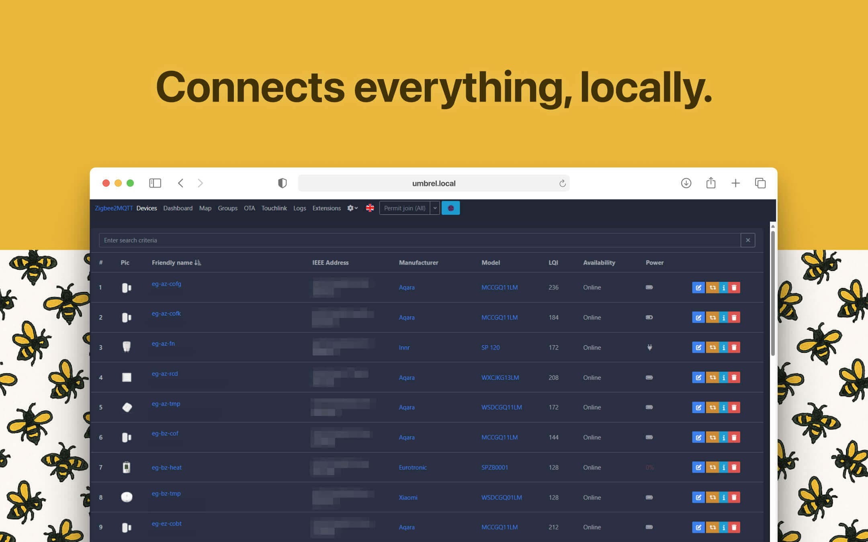The image size is (868, 542).
Task: Click rename icon for eg-bz-tmp row
Action: pyautogui.click(x=698, y=497)
